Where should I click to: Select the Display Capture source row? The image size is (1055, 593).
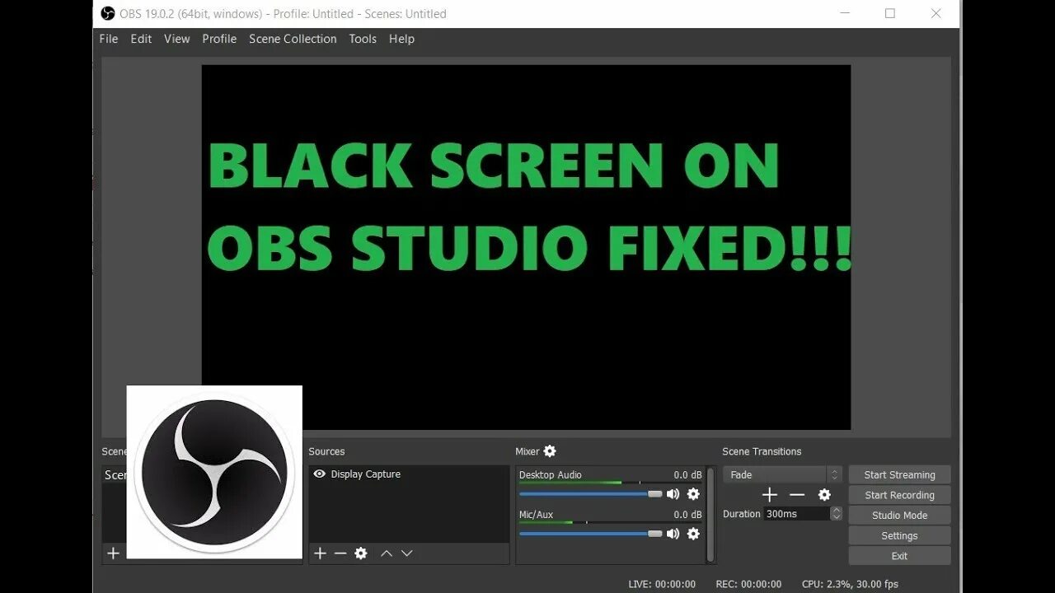pyautogui.click(x=409, y=474)
